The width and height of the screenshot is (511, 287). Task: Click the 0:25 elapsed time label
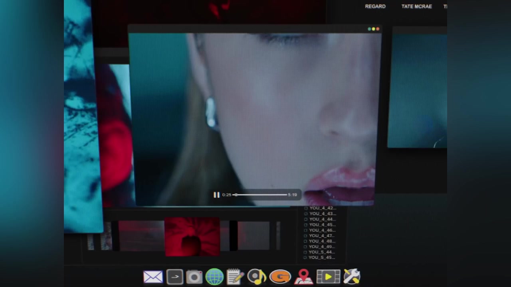(227, 195)
